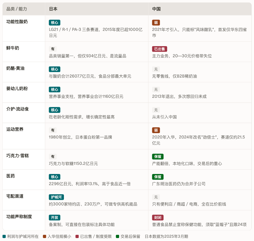Select the 巧克力·雪糕 row label
The image size is (254, 241).
pos(18,156)
